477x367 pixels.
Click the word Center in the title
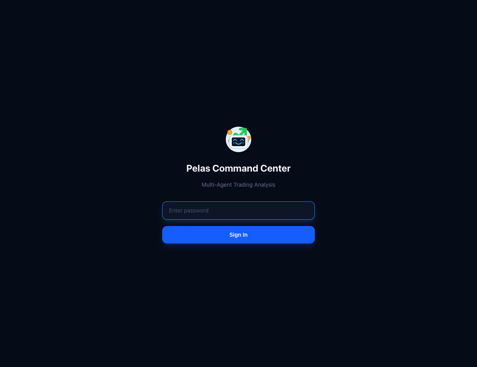(275, 168)
